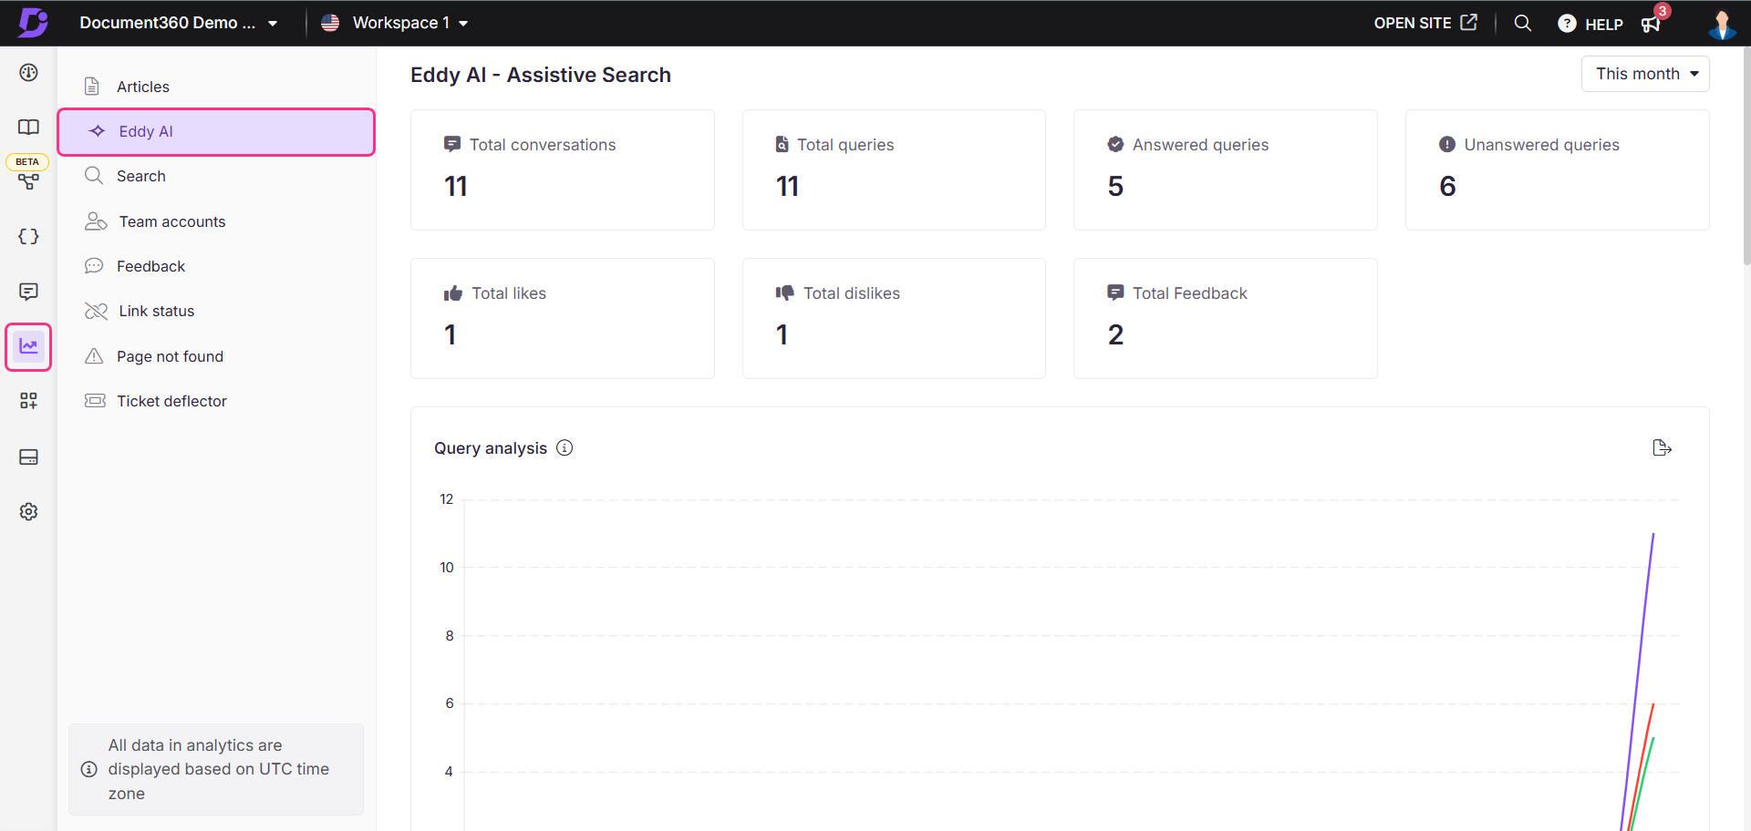Open Link status menu item

point(216,311)
